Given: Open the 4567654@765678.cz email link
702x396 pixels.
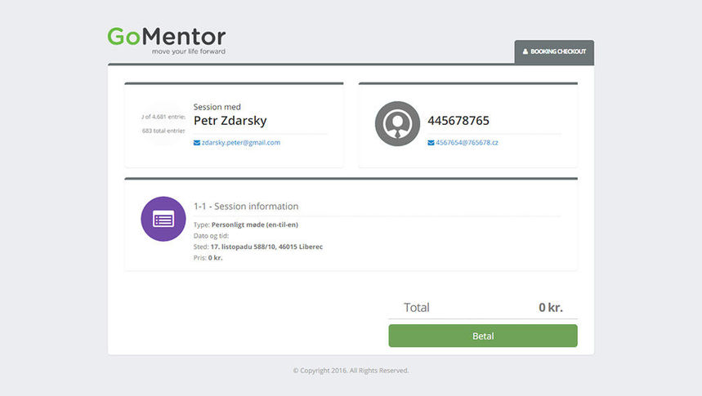Looking at the screenshot, I should [x=467, y=143].
